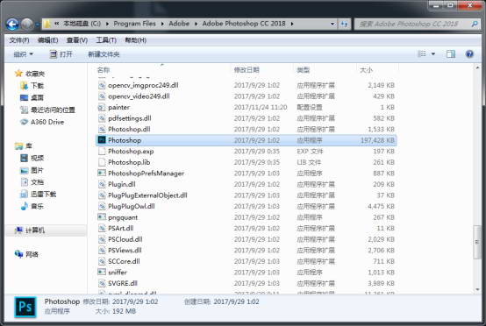Open the address bar history dropdown
Screen dimensions: 486x326
(x=332, y=24)
